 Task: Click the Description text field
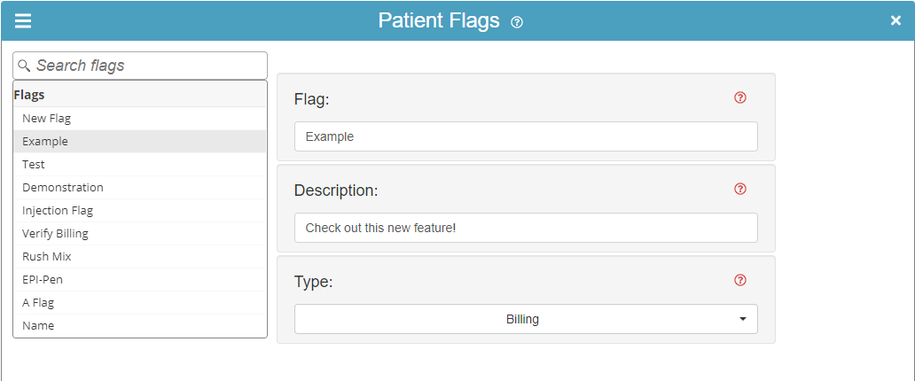(x=525, y=228)
